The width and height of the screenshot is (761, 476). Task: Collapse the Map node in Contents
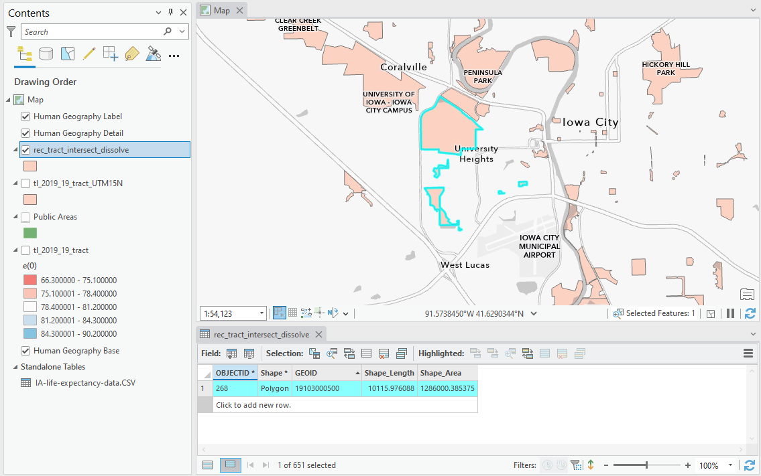coord(8,100)
